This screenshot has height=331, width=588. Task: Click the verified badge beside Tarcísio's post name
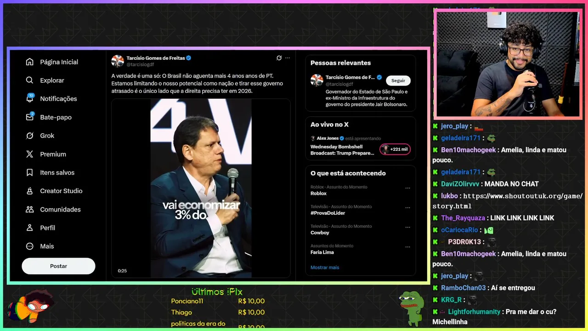click(x=188, y=58)
